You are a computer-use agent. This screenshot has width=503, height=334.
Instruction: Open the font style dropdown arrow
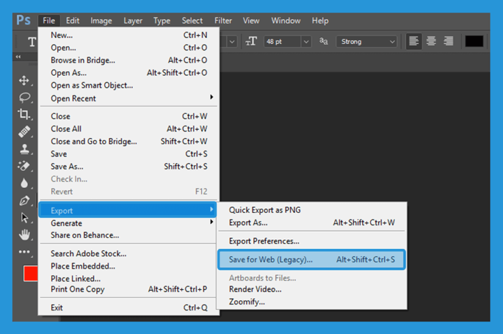pyautogui.click(x=232, y=42)
